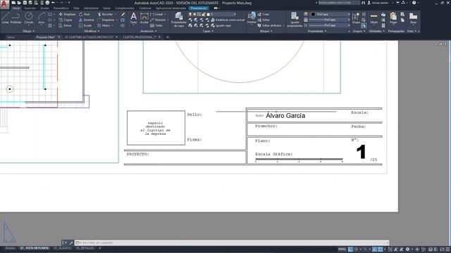Open the Insertar ribbon tab
The image size is (451, 253).
[x=30, y=8]
